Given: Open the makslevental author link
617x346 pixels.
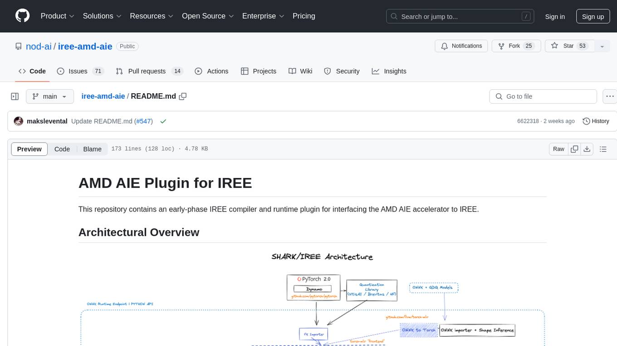Looking at the screenshot, I should (x=47, y=121).
